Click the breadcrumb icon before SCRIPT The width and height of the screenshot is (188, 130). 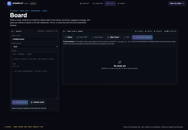coord(11,11)
